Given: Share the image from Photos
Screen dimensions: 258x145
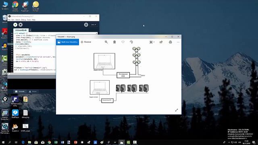Looking at the screenshot, I should (x=161, y=42).
